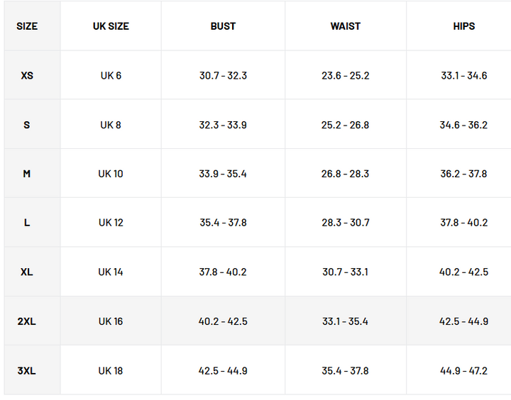
Task: Click the WAIST column header
Action: click(346, 26)
